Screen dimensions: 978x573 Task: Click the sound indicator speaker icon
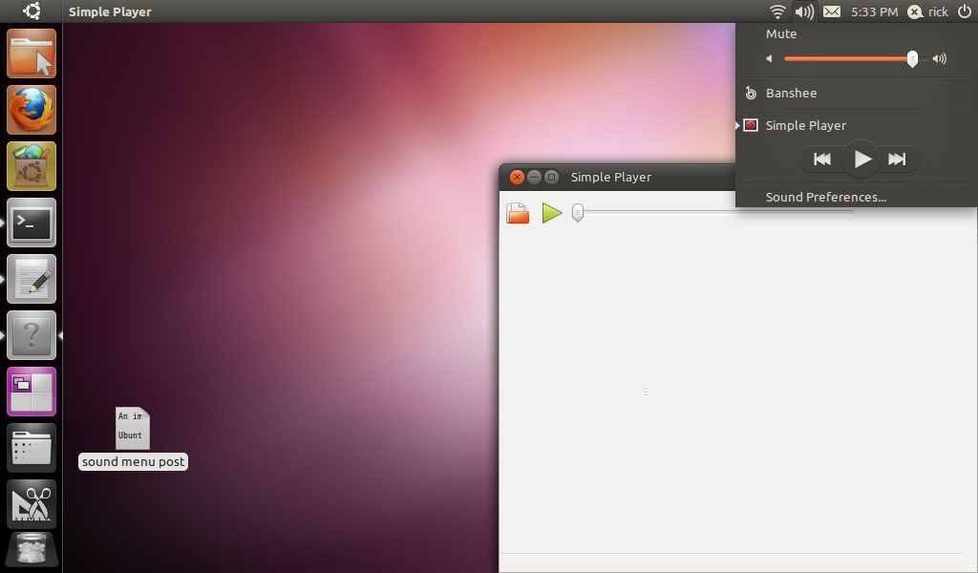coord(804,11)
